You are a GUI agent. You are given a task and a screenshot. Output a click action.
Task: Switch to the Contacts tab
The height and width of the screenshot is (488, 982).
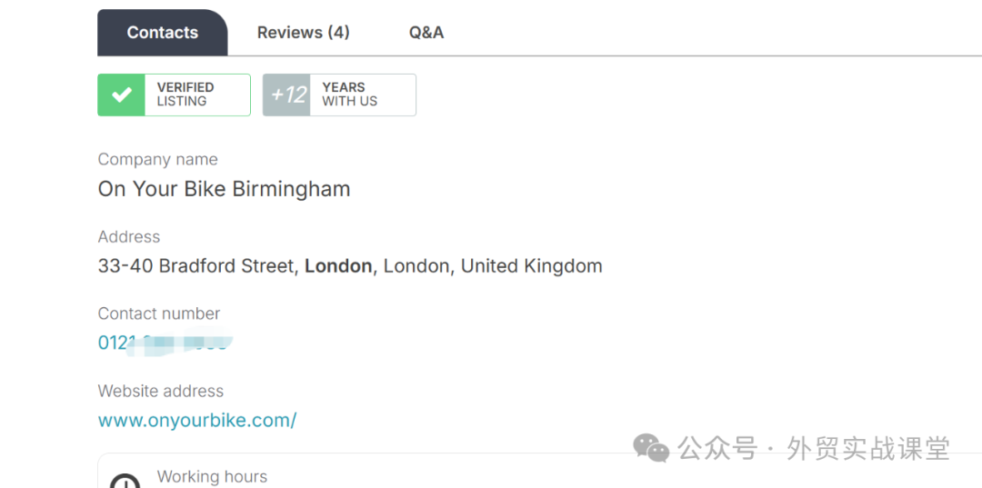[x=162, y=33]
